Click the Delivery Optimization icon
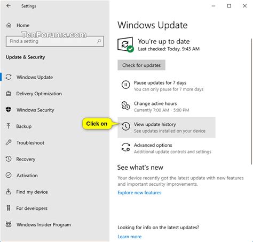Screen dimensions: 253x242 tap(9, 93)
